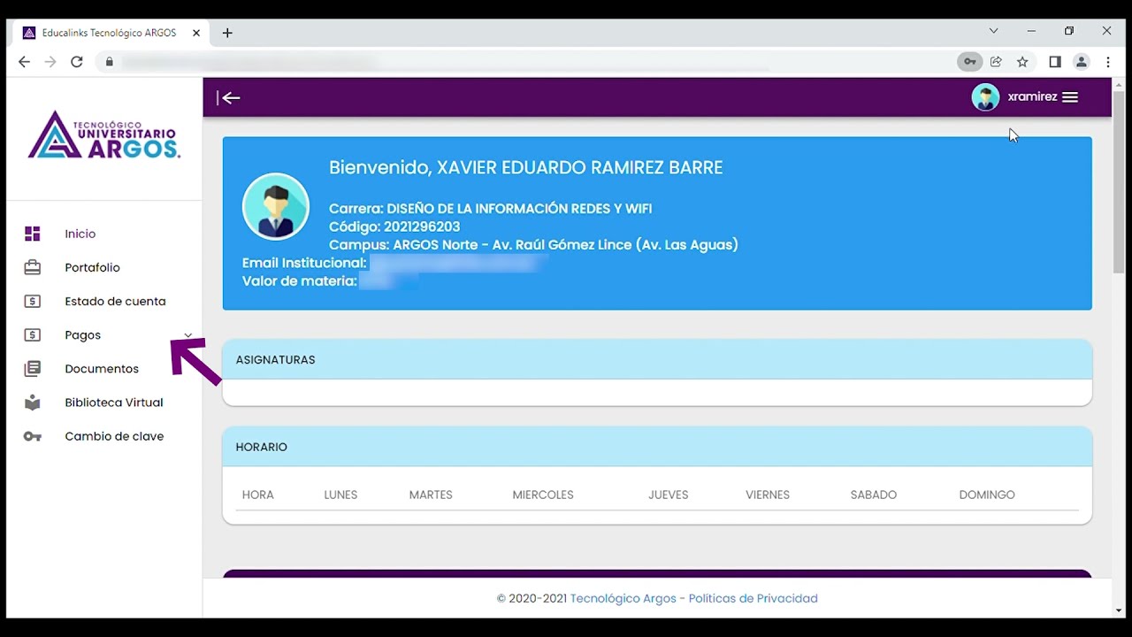
Task: Click the Pagos menu label
Action: pyautogui.click(x=82, y=335)
